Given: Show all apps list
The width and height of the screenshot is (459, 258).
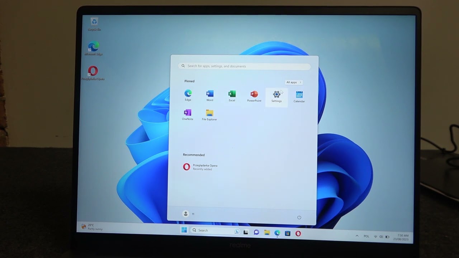Looking at the screenshot, I should pyautogui.click(x=294, y=82).
